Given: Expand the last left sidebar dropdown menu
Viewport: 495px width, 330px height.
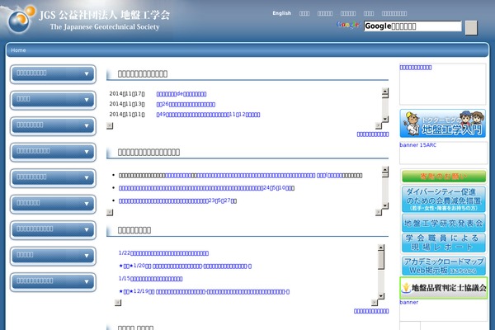Looking at the screenshot, I should [53, 281].
